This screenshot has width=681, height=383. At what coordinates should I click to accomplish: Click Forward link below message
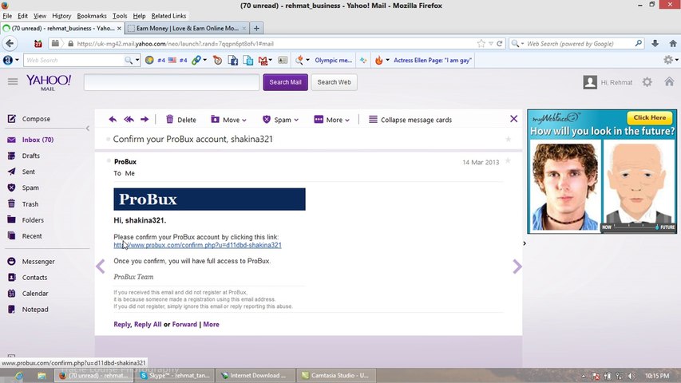[184, 324]
